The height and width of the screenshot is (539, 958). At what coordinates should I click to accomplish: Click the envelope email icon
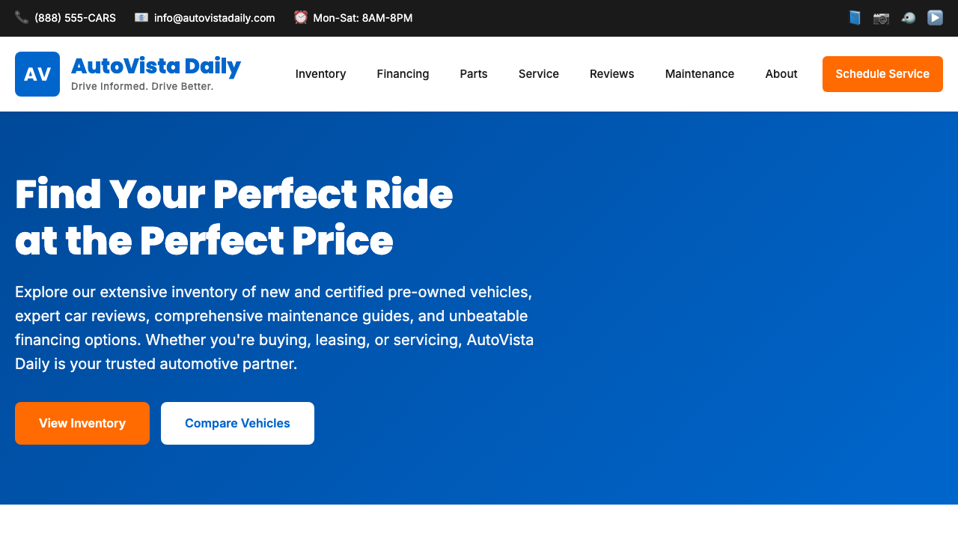(141, 17)
